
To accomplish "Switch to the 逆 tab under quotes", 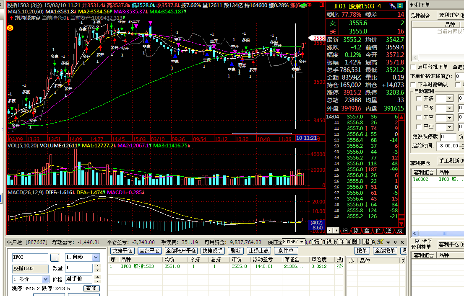I will 388,230.
